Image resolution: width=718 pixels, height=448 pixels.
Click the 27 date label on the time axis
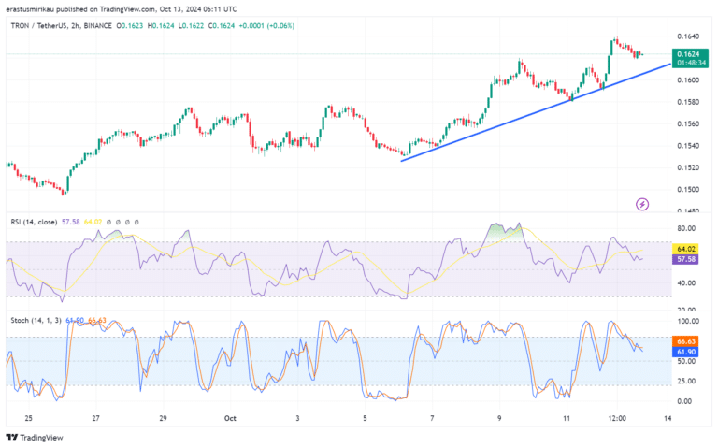tap(96, 418)
